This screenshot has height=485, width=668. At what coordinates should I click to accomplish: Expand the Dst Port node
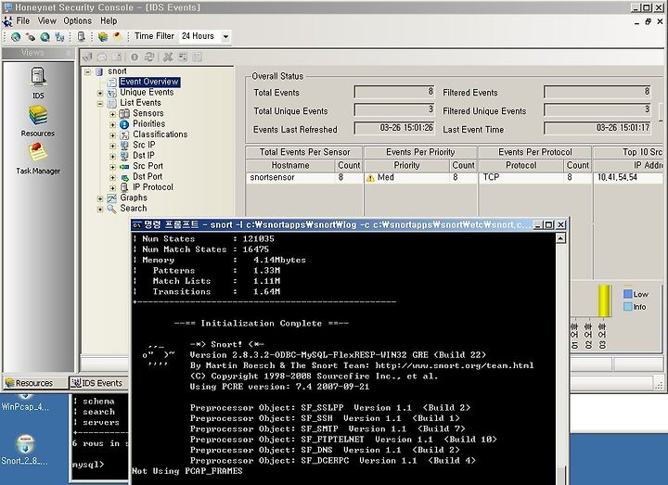click(x=112, y=177)
